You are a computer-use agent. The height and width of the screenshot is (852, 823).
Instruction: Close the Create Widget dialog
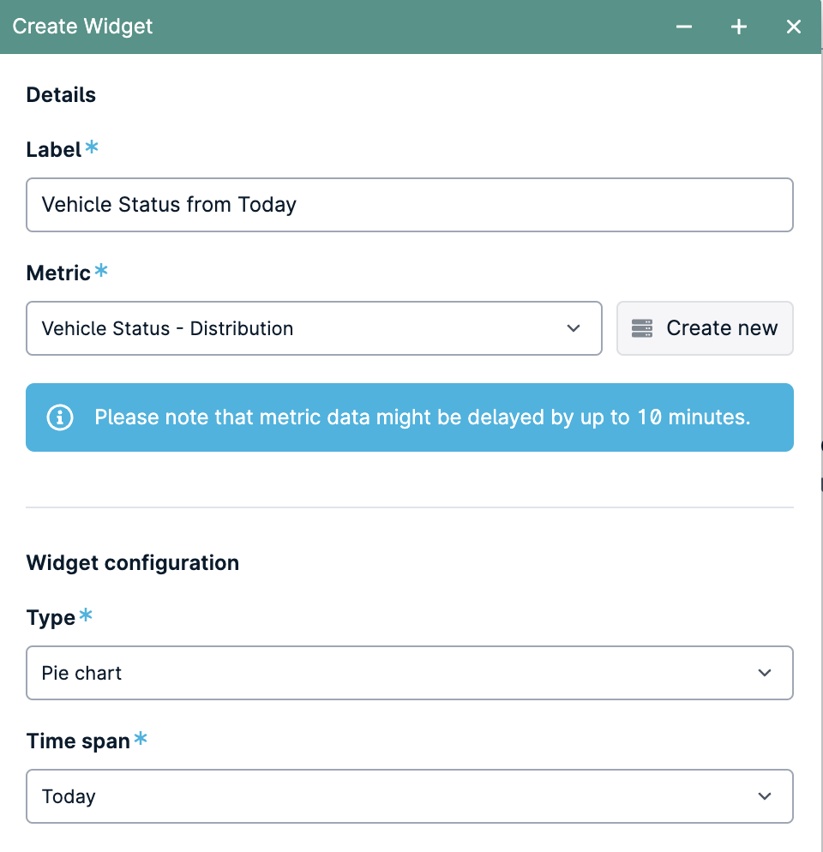(x=794, y=27)
